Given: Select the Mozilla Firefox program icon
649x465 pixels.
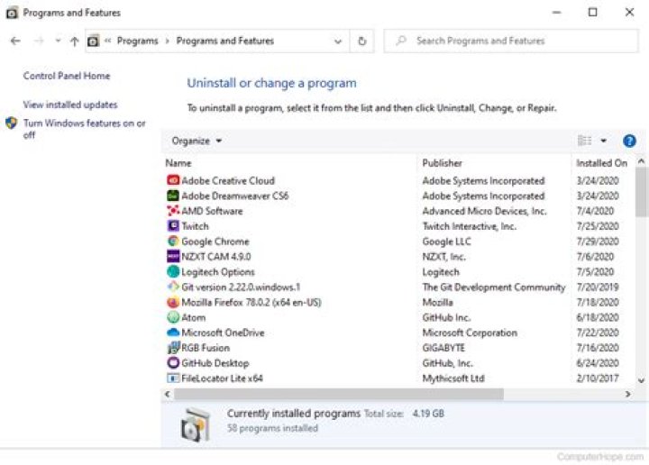Looking at the screenshot, I should (173, 303).
